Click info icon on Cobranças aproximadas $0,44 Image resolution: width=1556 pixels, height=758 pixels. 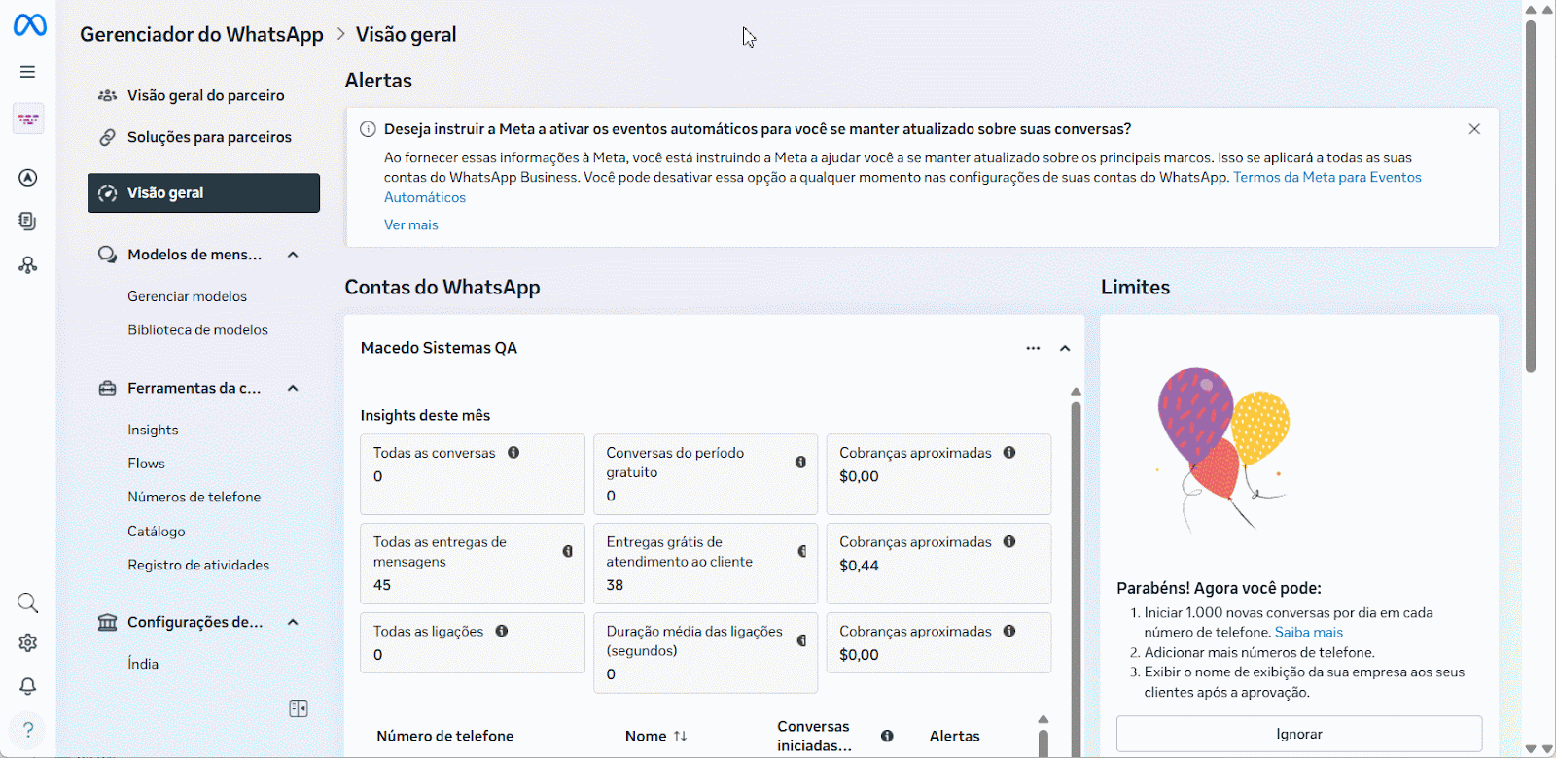tap(1009, 542)
